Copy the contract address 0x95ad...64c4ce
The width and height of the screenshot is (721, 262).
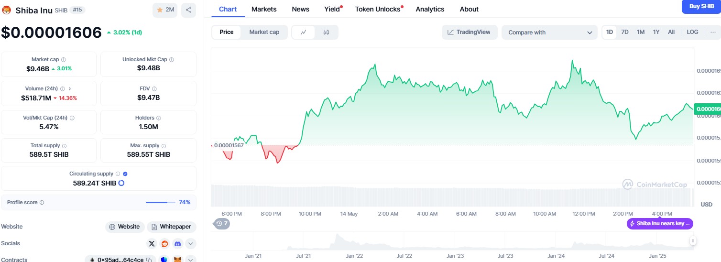click(149, 260)
